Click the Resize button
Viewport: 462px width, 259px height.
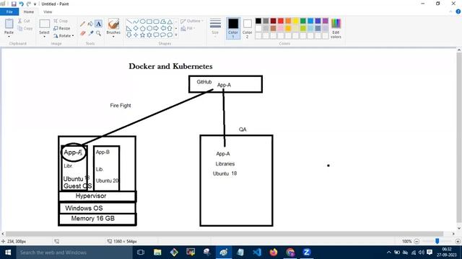[62, 29]
